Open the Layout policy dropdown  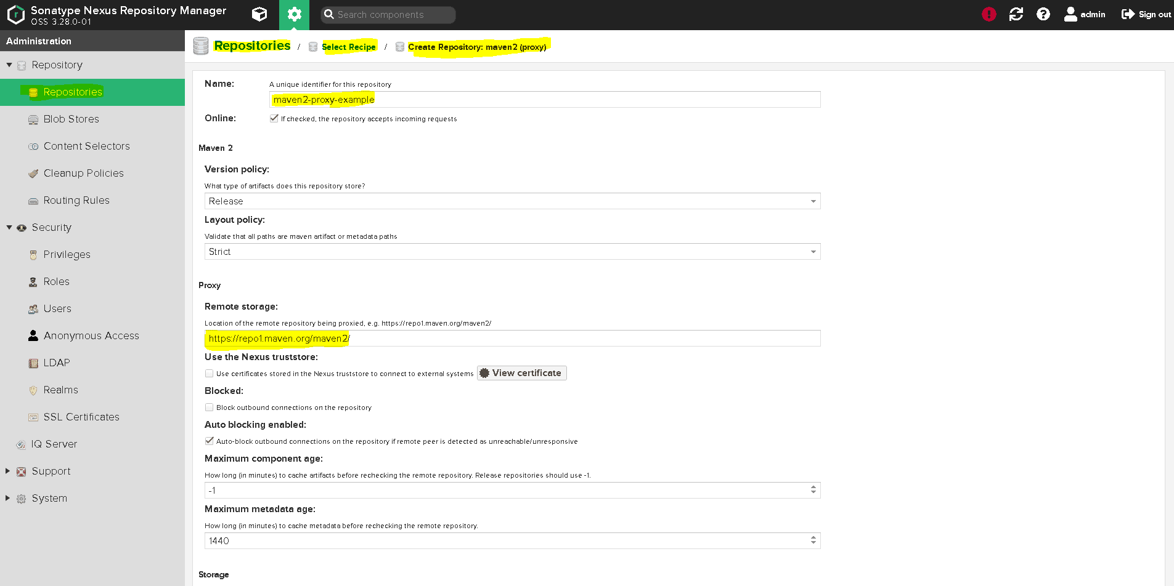[x=813, y=251]
